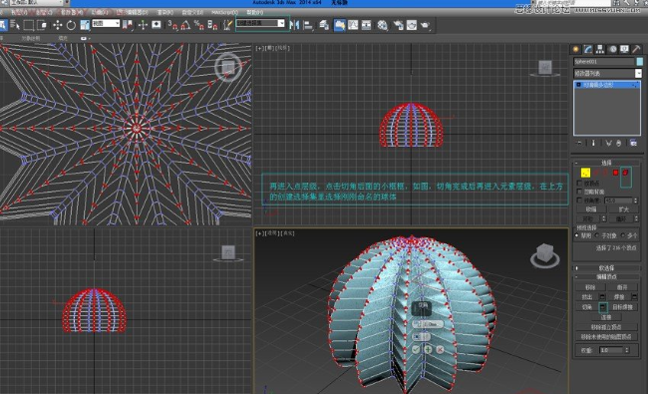Expand the 软选择 rollout
The width and height of the screenshot is (648, 394).
607,268
